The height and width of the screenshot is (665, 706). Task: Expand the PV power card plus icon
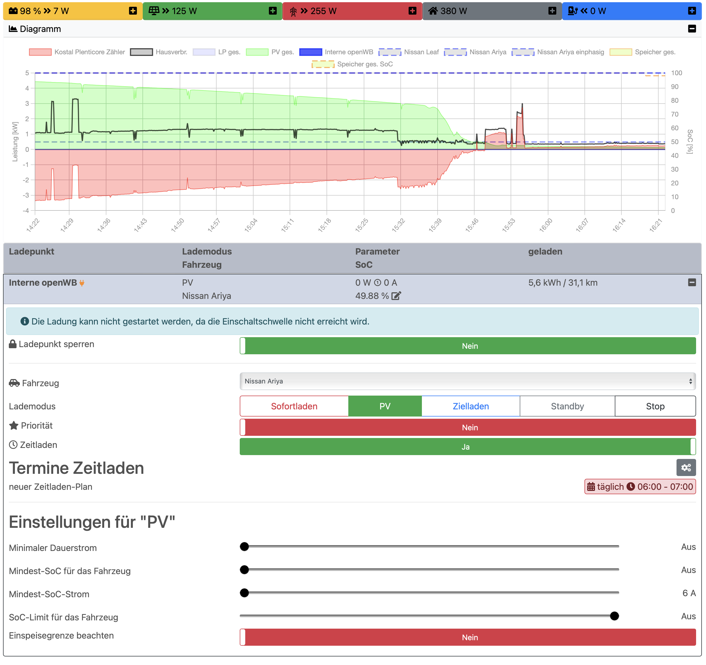(x=272, y=11)
